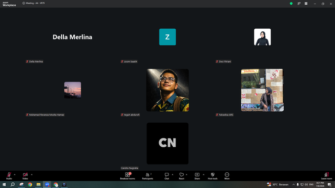Open the Windows Start menu
The image size is (335, 188).
(x=4, y=184)
